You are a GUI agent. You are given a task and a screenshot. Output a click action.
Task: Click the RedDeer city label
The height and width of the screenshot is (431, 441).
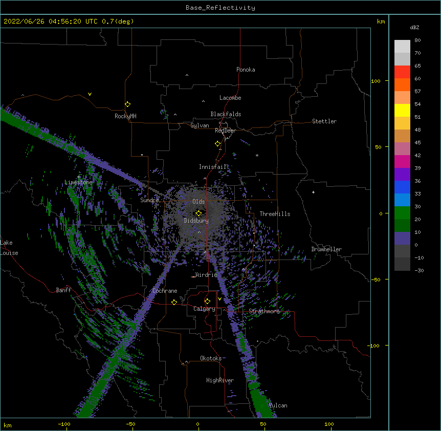pos(225,131)
